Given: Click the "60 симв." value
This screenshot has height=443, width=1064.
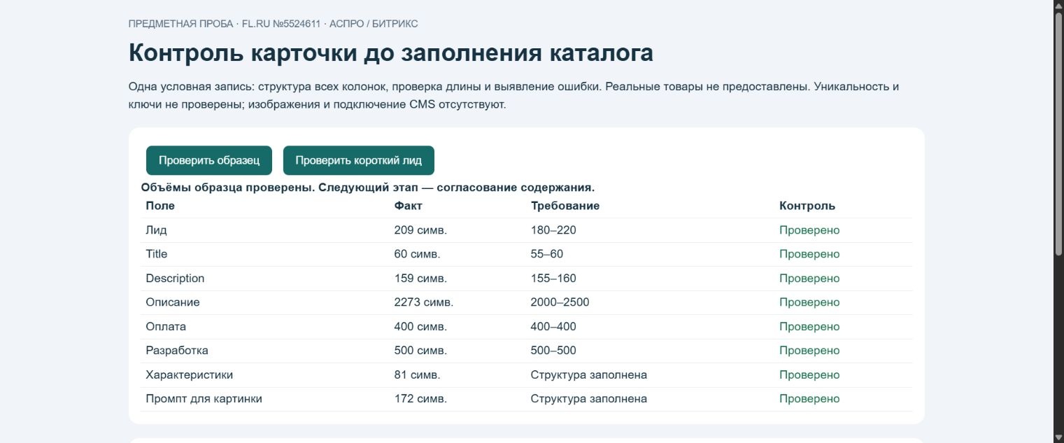Looking at the screenshot, I should tap(418, 254).
